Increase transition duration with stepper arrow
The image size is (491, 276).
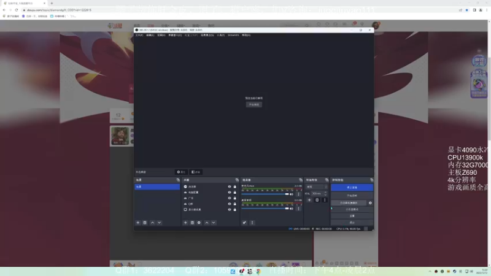point(326,193)
